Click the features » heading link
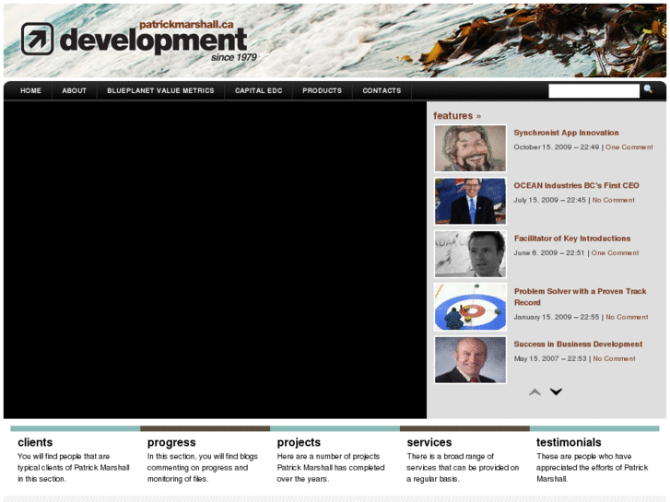This screenshot has width=670, height=502. pos(457,116)
